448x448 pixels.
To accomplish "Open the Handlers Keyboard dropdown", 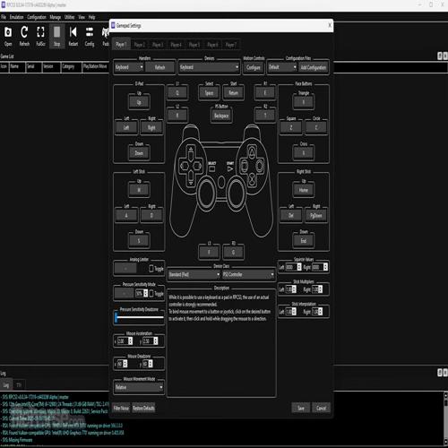I will click(129, 67).
